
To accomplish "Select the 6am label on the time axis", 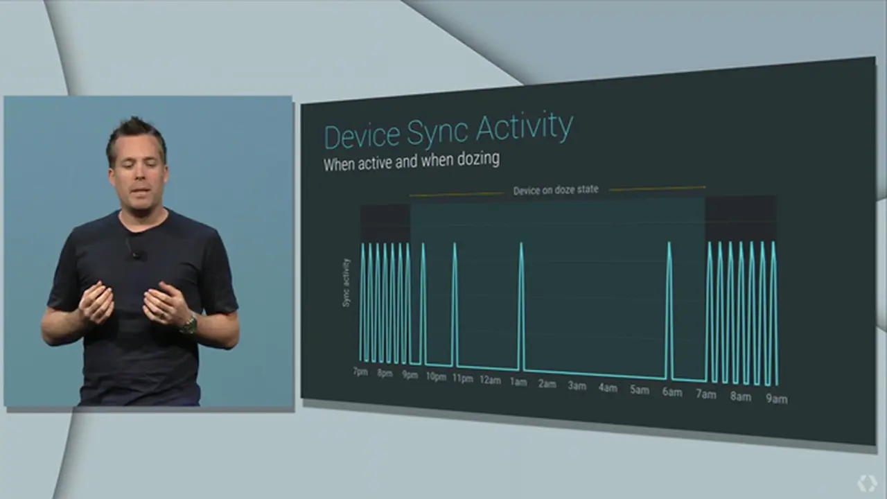I will [671, 392].
